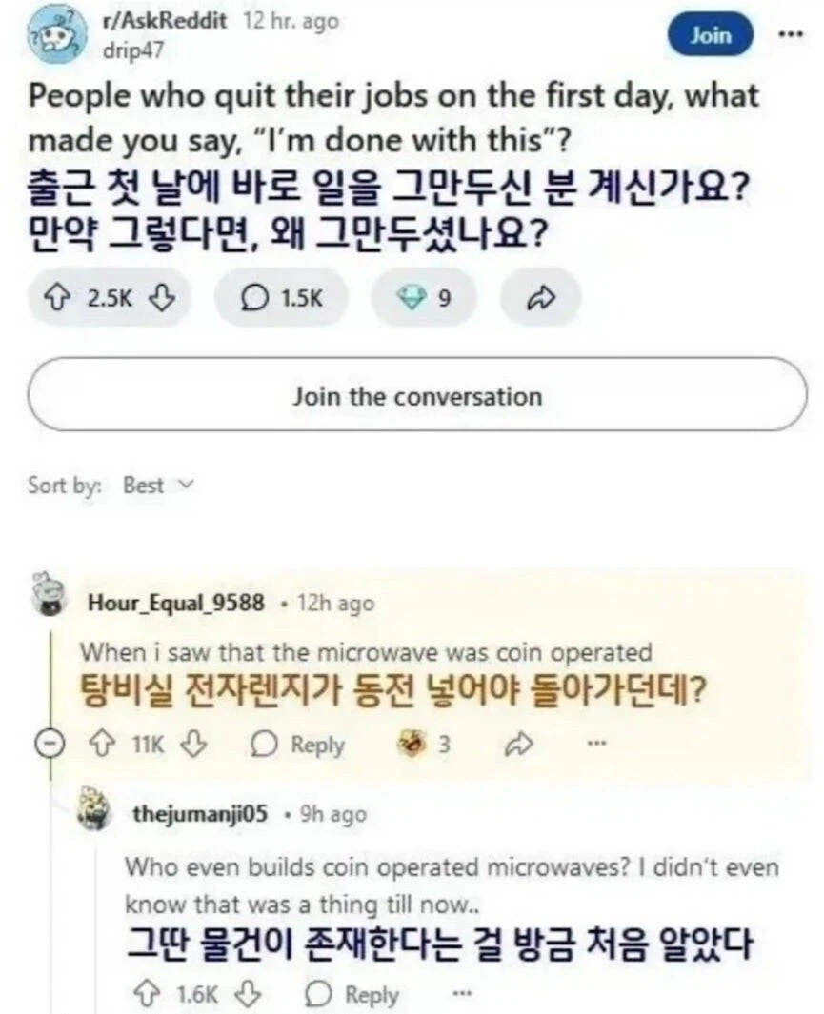Join the r/AskReddit community
This screenshot has height=1014, width=824.
click(710, 31)
